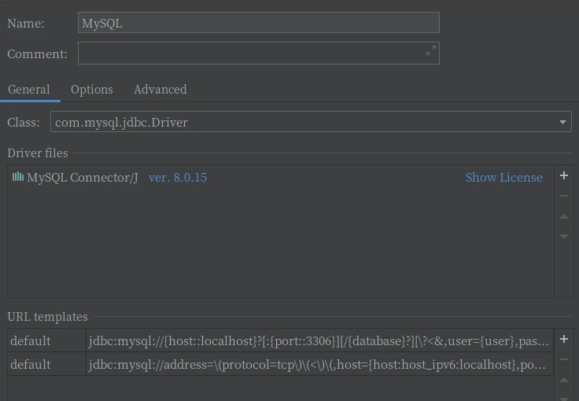Image resolution: width=579 pixels, height=401 pixels.
Task: Switch to the Advanced tab
Action: point(160,90)
